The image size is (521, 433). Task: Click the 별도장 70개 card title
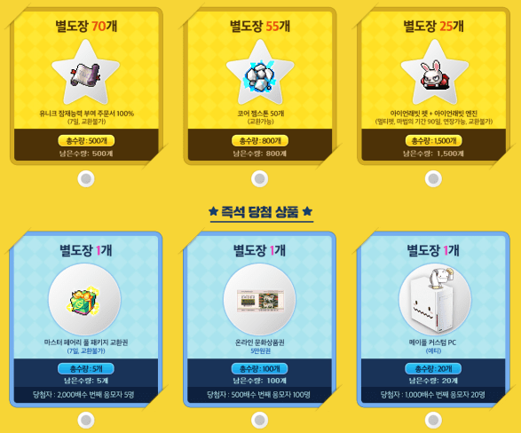point(86,26)
